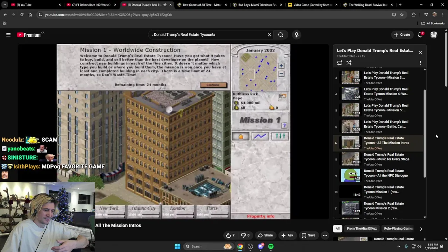Switch to F1 Drivers Race tab
448x252 pixels.
point(91,5)
